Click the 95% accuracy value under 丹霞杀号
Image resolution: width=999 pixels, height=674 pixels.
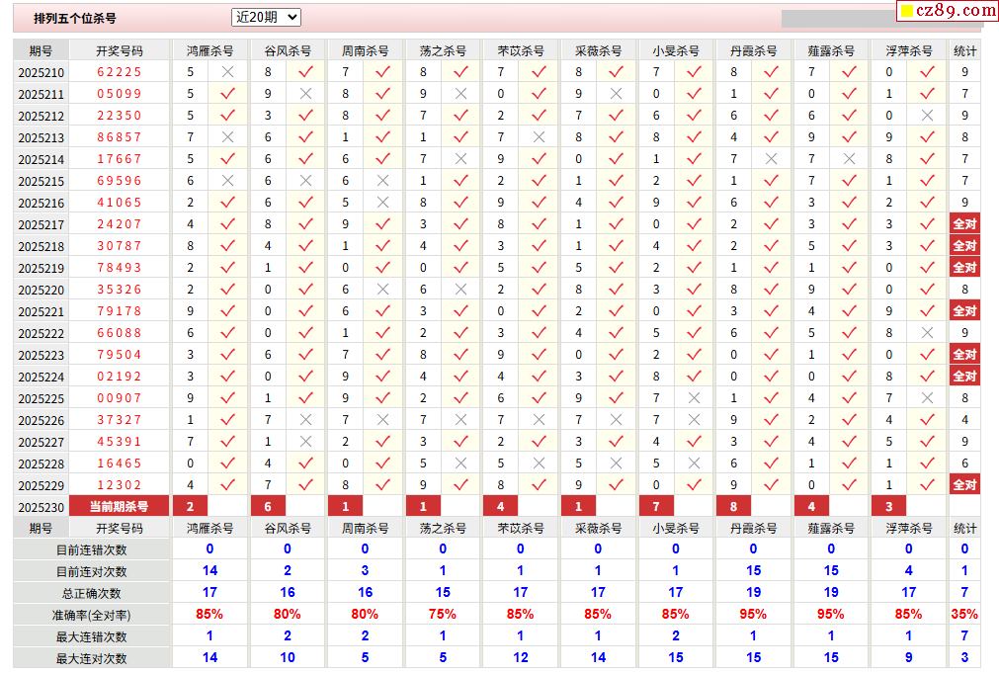pyautogui.click(x=753, y=614)
